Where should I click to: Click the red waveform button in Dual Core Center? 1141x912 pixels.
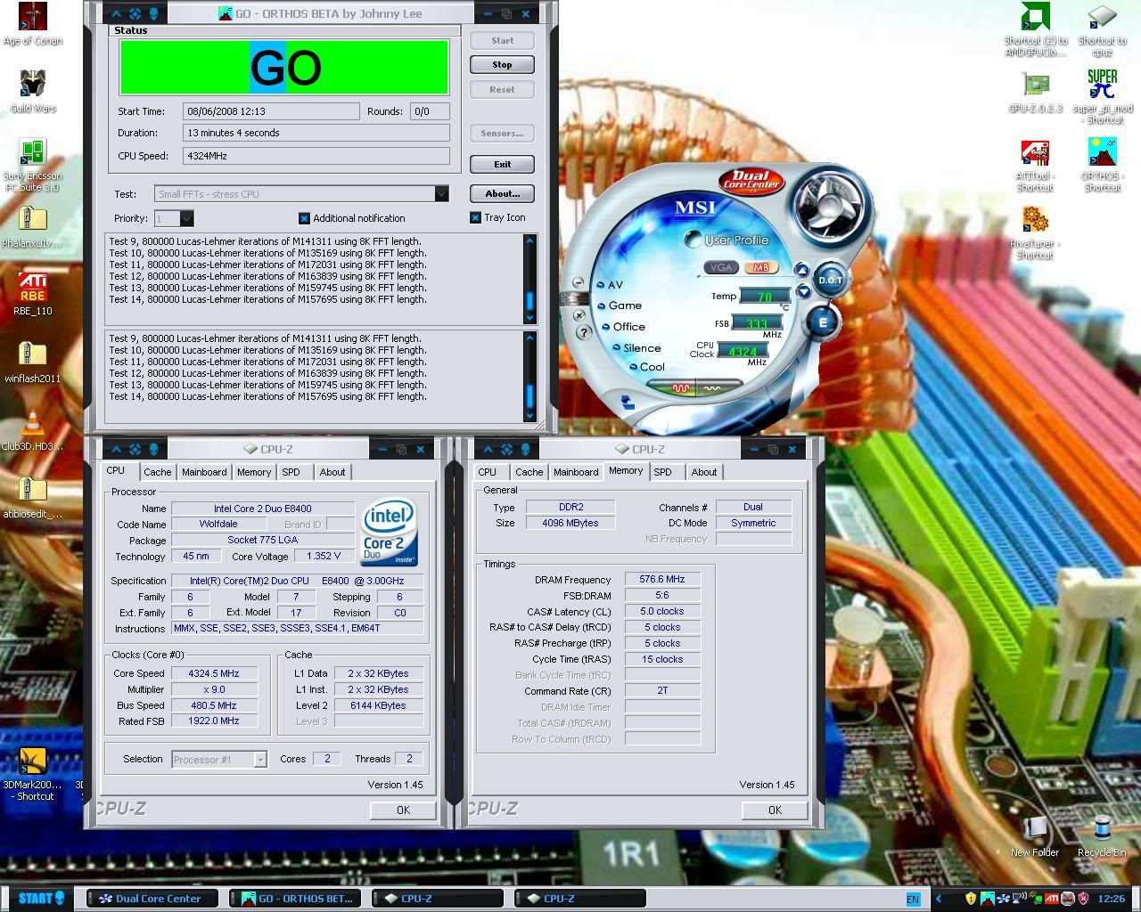click(682, 387)
